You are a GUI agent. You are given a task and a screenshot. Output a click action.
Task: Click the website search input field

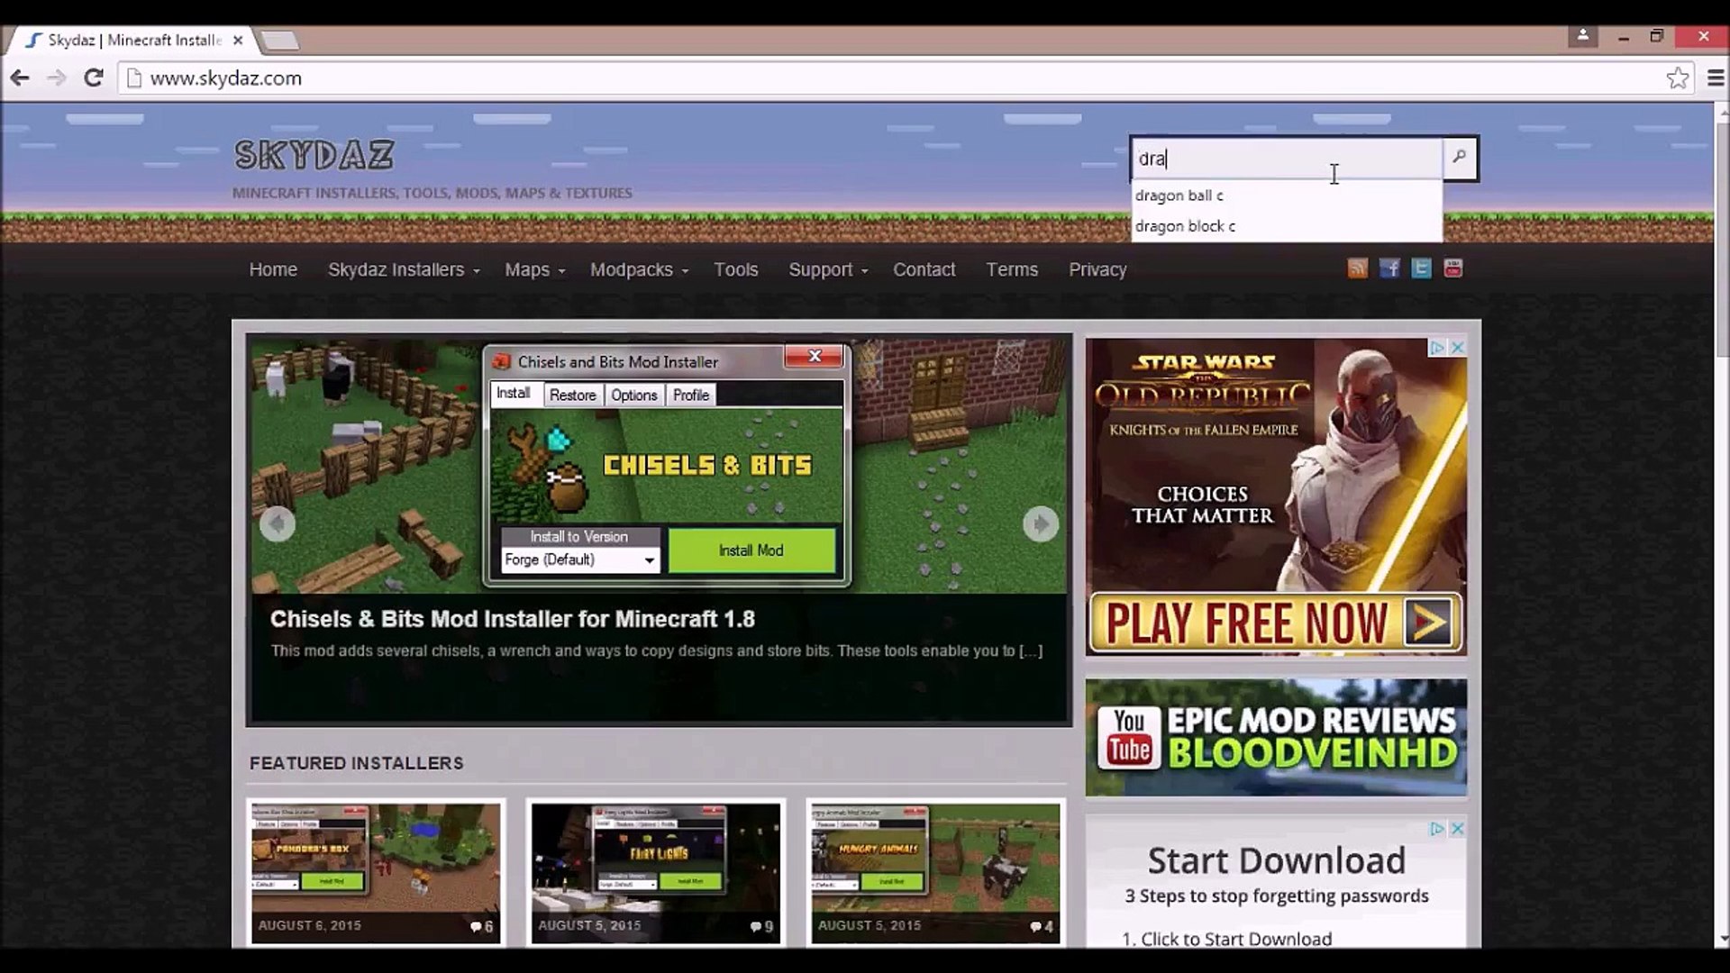click(x=1286, y=159)
